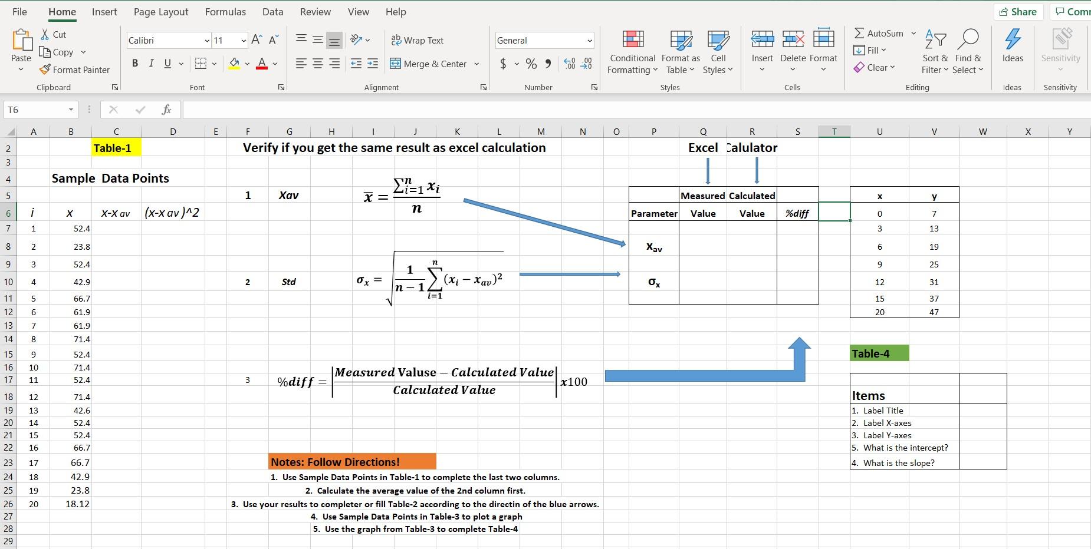Viewport: 1091px width, 549px height.
Task: Switch to the Formulas tab
Action: (x=226, y=11)
